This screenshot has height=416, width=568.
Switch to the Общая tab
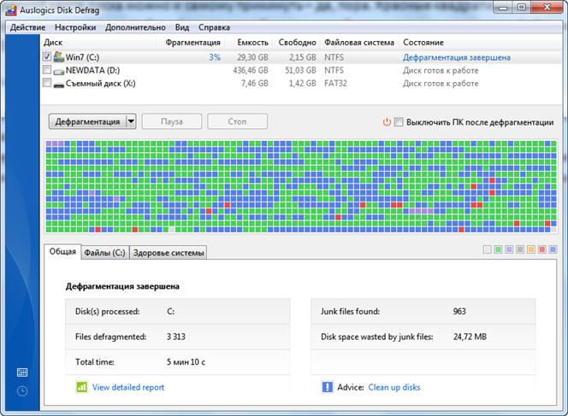tap(62, 252)
